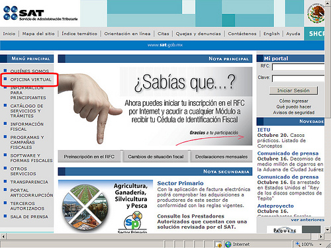331x248 pixels.
Task: Click Preinscripción en el RFC button
Action: [x=89, y=157]
